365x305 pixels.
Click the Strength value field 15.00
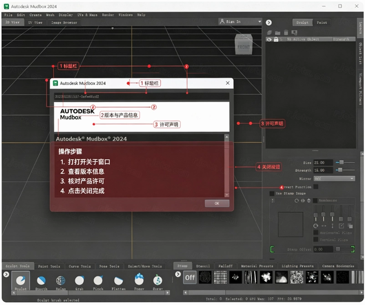pos(323,170)
